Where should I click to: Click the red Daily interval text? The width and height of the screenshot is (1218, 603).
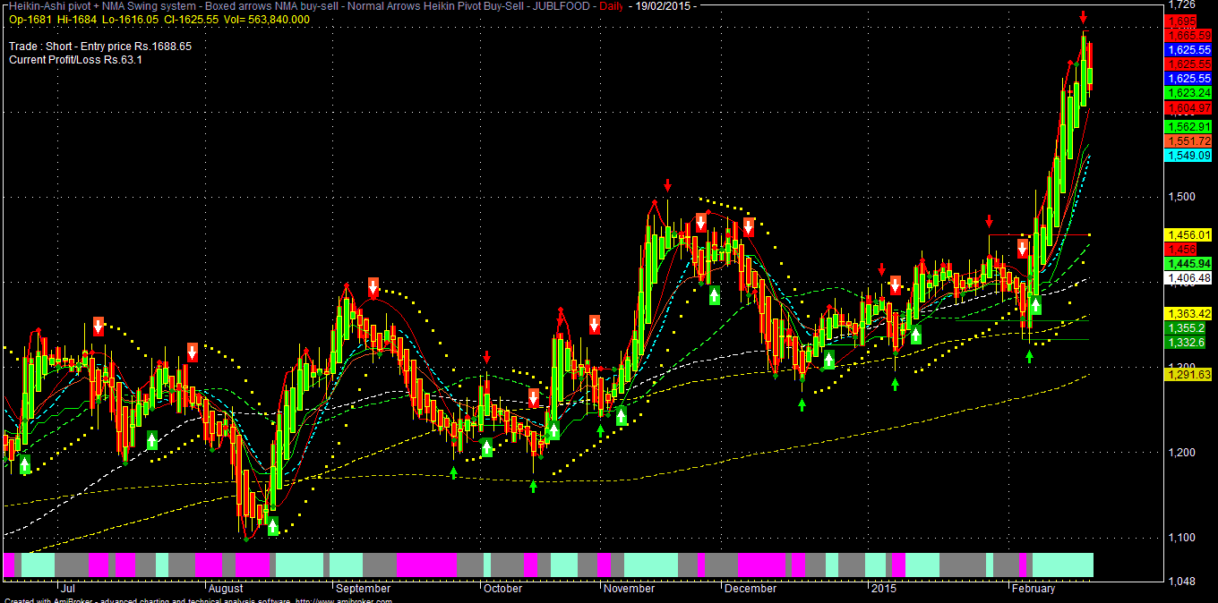tap(612, 6)
